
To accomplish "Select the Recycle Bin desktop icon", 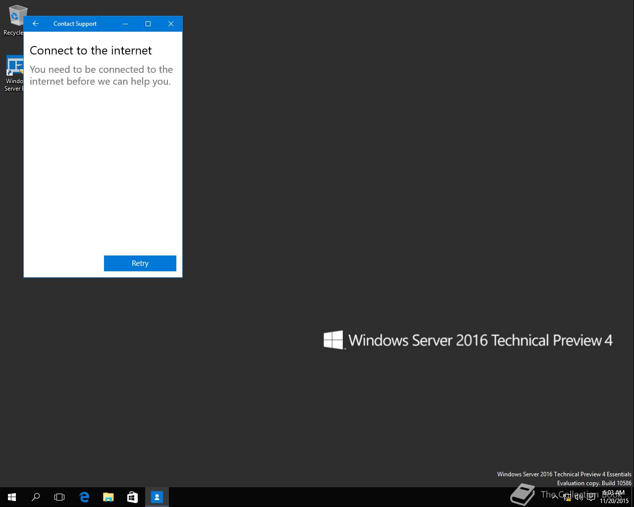I will 15,20.
